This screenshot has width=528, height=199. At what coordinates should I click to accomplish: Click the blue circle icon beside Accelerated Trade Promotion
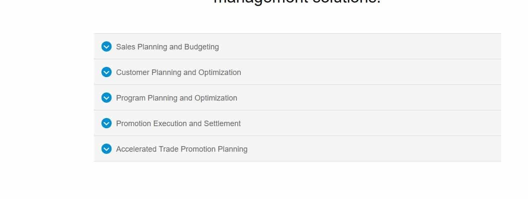pyautogui.click(x=107, y=149)
